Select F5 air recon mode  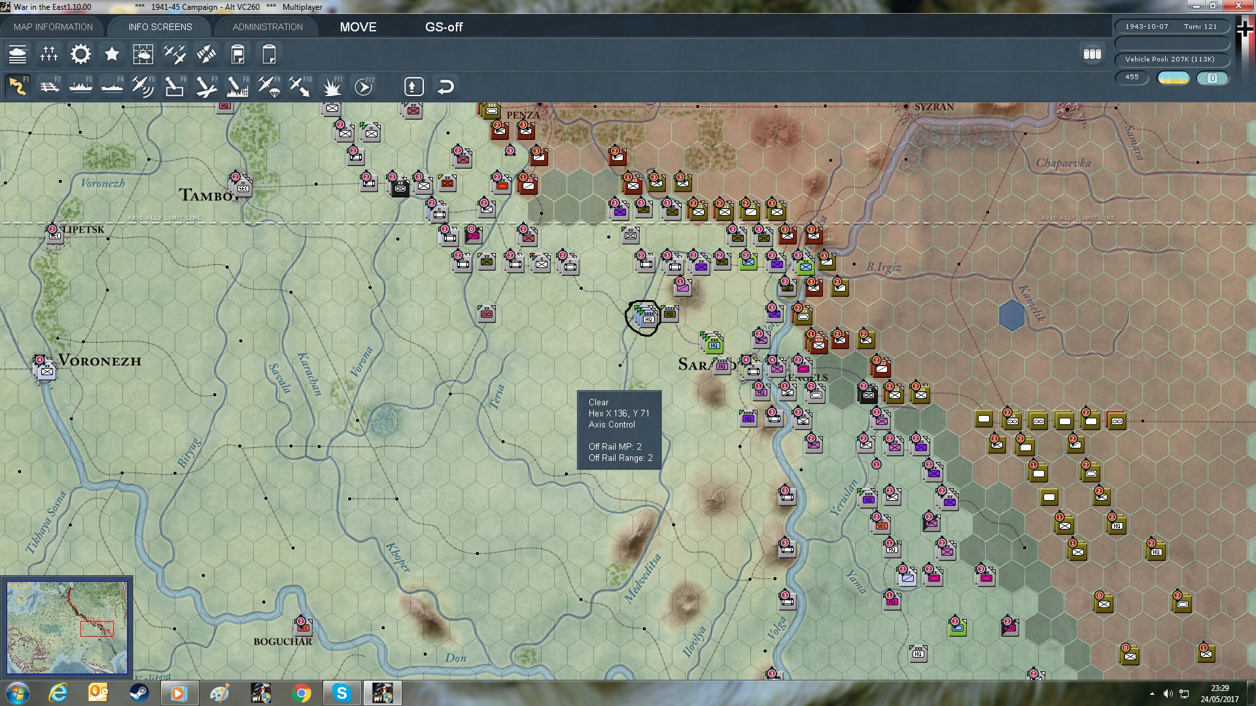point(143,86)
